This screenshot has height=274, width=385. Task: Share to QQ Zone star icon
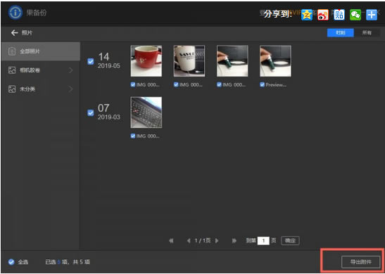[x=307, y=15]
